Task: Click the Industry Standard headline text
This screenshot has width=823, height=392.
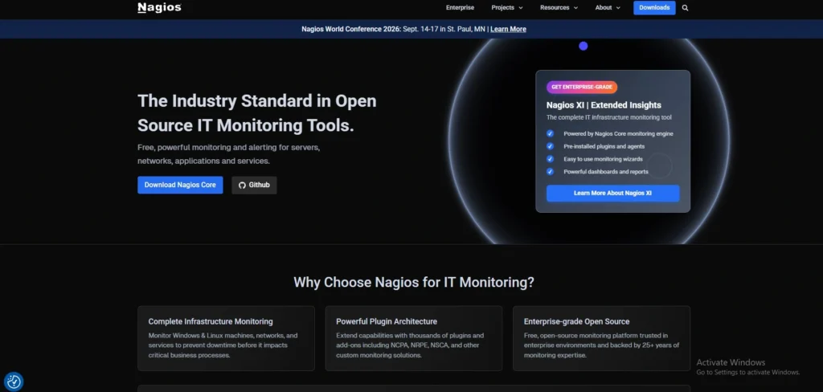Action: (256, 113)
